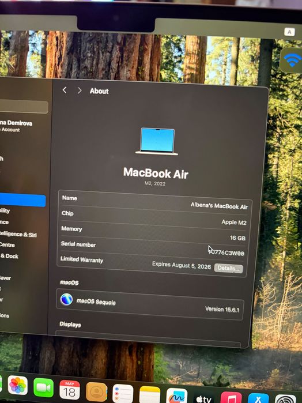Image resolution: width=302 pixels, height=403 pixels.
Task: Open the Notes app icon
Action: [150, 395]
